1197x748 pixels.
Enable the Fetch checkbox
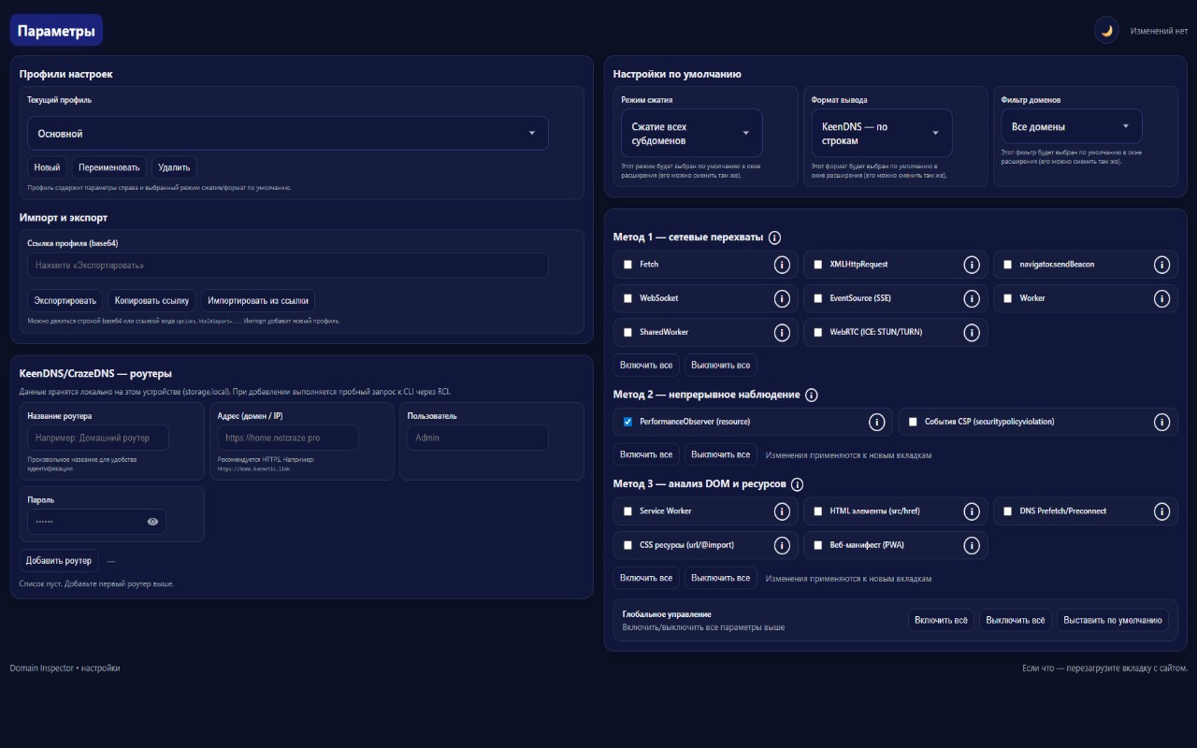pyautogui.click(x=628, y=265)
